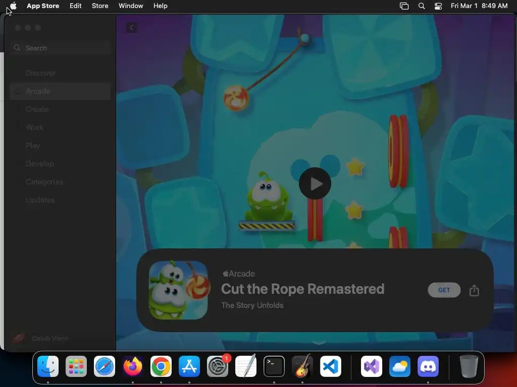Click The Story Unfolds subtitle
The width and height of the screenshot is (517, 387).
pos(252,305)
